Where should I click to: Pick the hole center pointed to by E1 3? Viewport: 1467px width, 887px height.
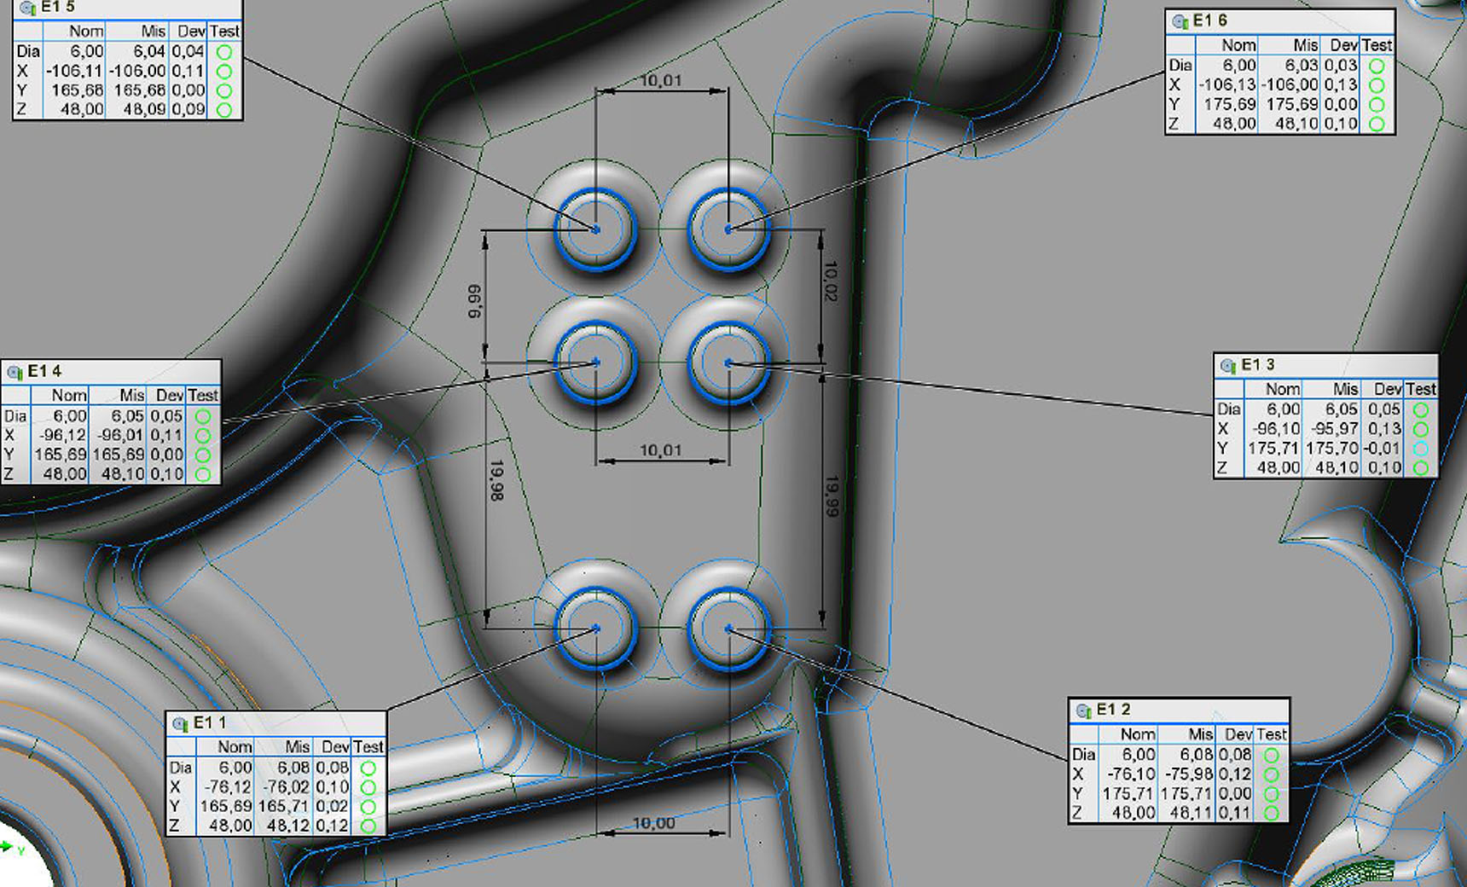(x=728, y=362)
